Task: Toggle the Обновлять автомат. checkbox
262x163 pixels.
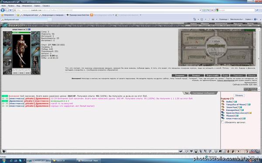Action: pyautogui.click(x=222, y=122)
